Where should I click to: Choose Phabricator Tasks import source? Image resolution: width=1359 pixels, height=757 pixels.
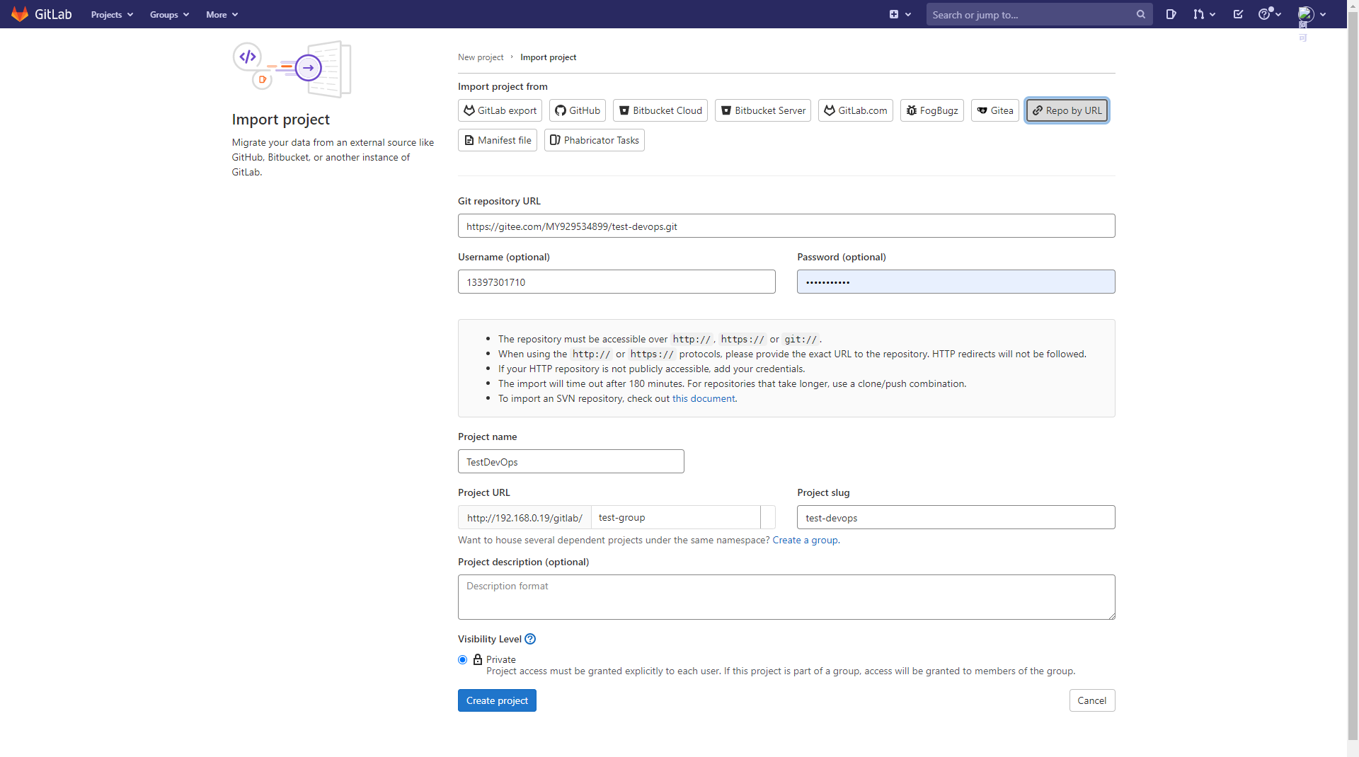coord(595,140)
